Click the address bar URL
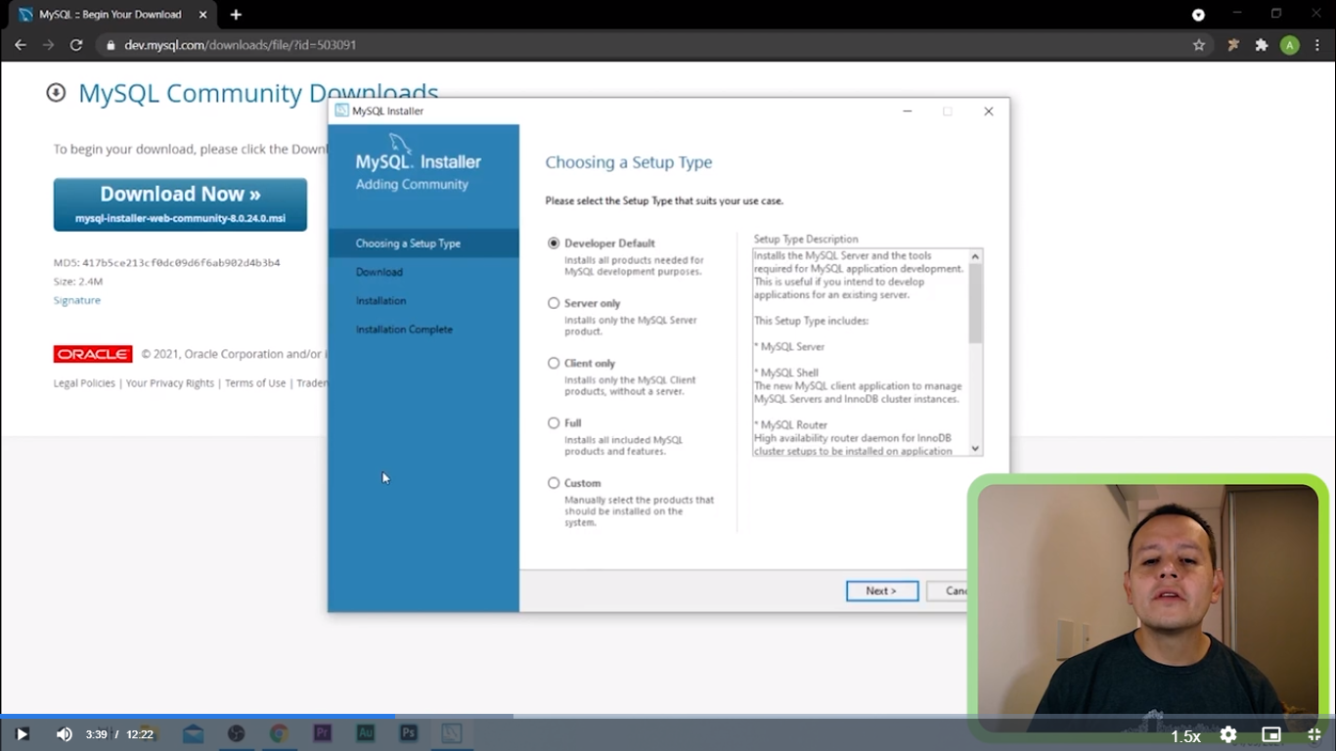This screenshot has height=751, width=1336. [x=241, y=45]
